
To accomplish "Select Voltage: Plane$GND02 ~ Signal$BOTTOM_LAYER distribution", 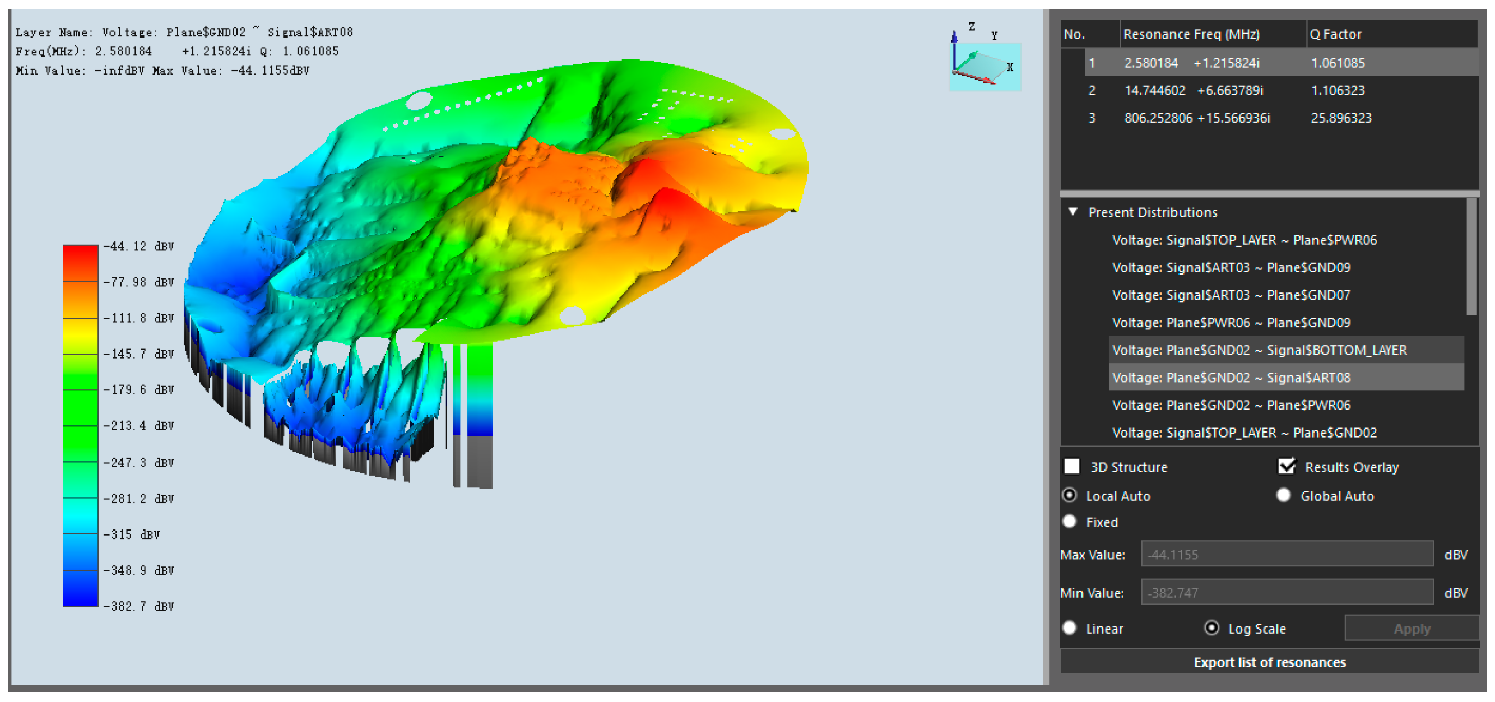I will [x=1259, y=350].
